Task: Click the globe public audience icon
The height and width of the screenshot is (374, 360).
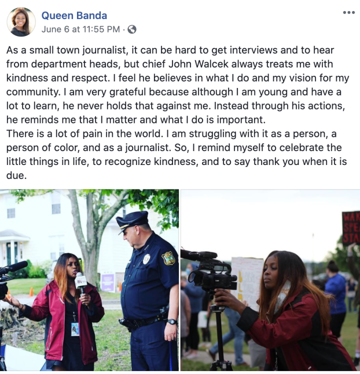Action: coord(132,29)
